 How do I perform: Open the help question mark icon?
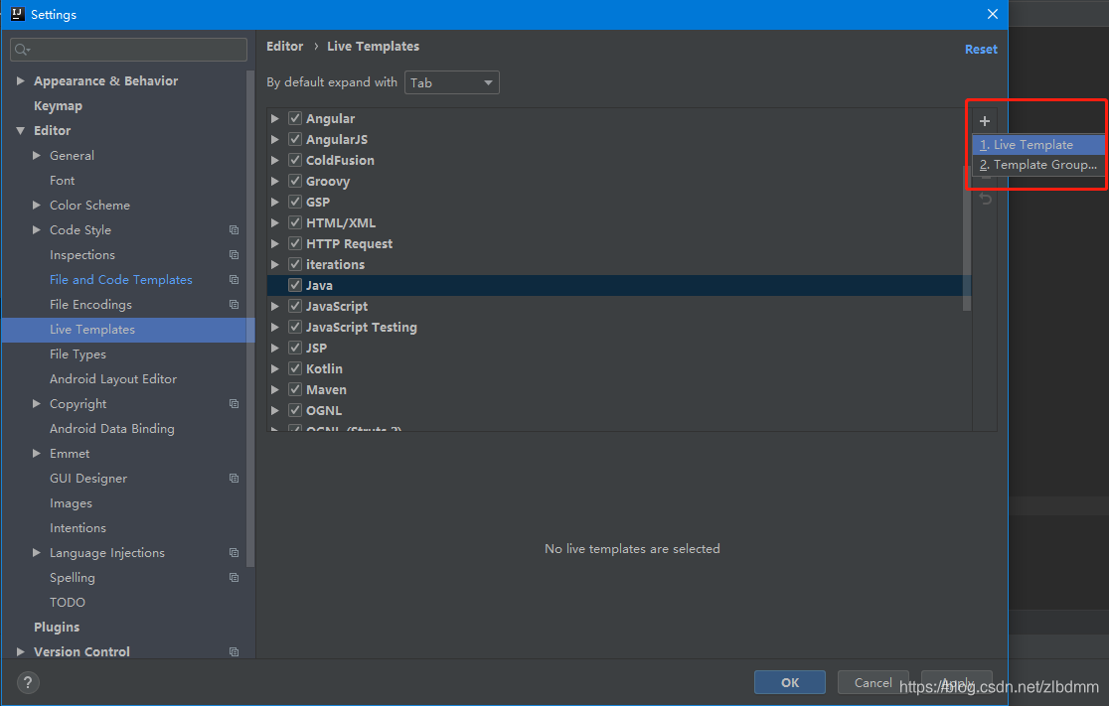28,682
